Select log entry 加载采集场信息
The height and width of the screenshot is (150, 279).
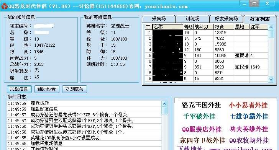(x=84, y=143)
